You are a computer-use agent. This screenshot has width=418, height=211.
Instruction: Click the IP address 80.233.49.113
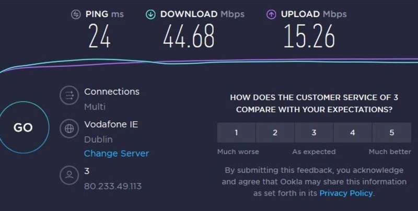pyautogui.click(x=112, y=186)
